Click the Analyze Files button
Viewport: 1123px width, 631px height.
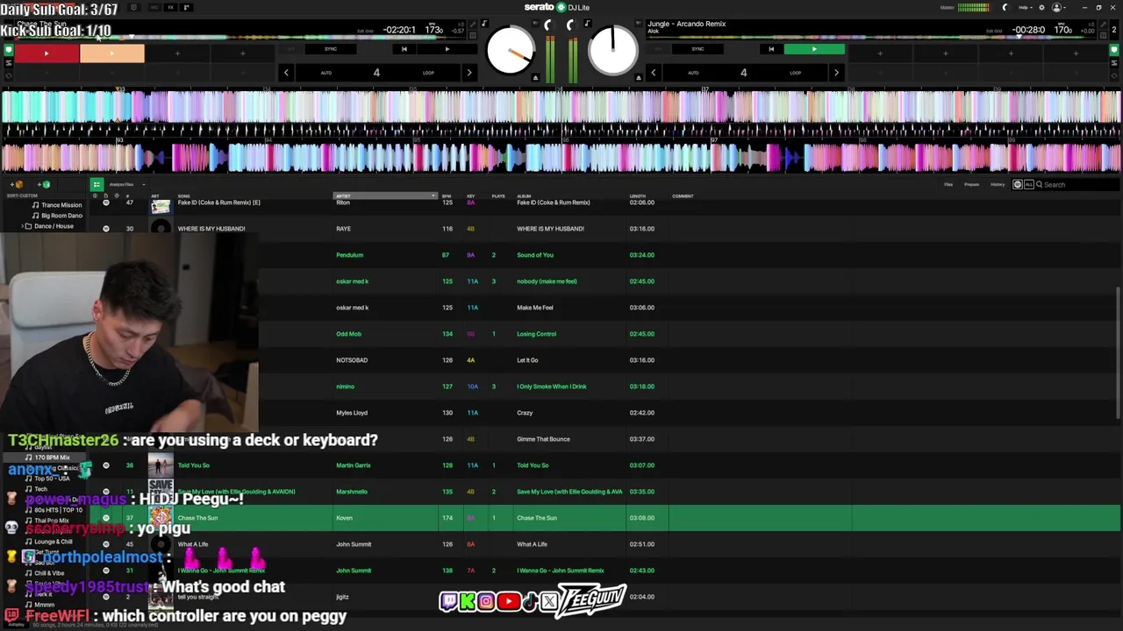coord(119,185)
